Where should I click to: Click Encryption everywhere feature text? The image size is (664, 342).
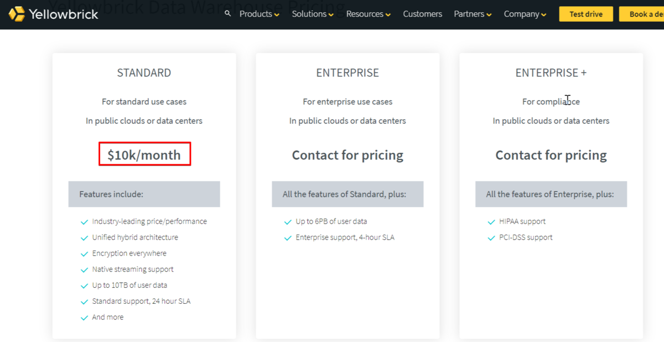click(x=129, y=253)
